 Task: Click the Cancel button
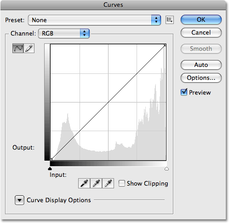pyautogui.click(x=201, y=33)
